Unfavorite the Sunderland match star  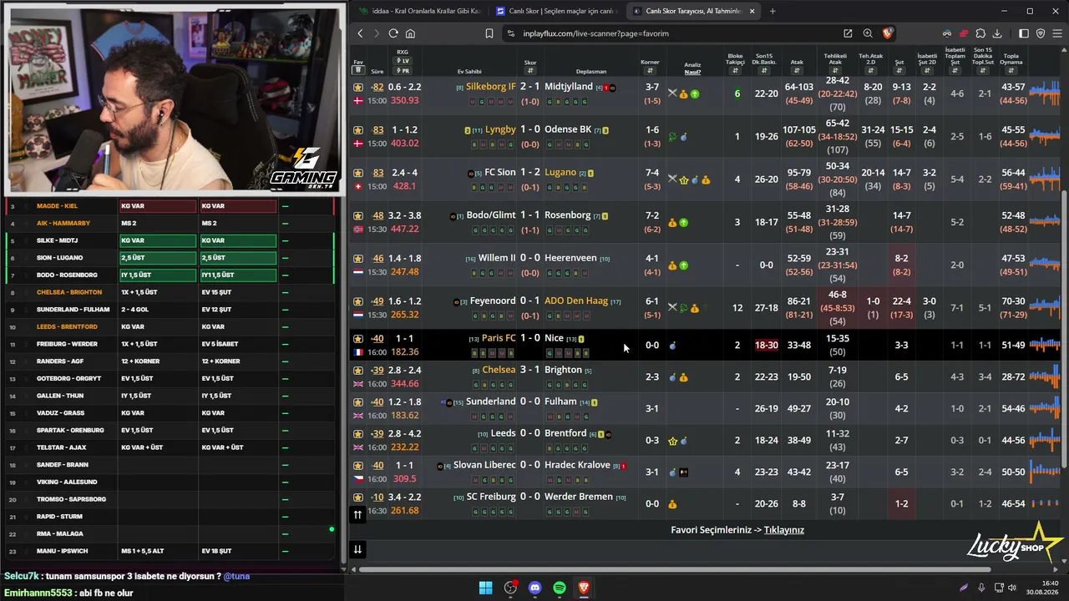(358, 402)
